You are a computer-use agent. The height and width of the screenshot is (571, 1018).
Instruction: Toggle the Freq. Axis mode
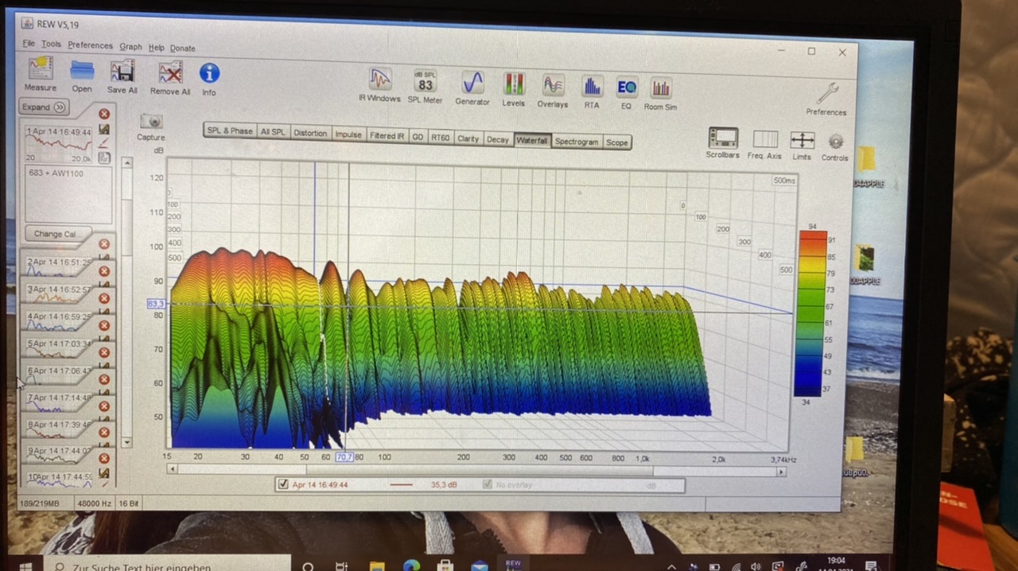[x=765, y=140]
